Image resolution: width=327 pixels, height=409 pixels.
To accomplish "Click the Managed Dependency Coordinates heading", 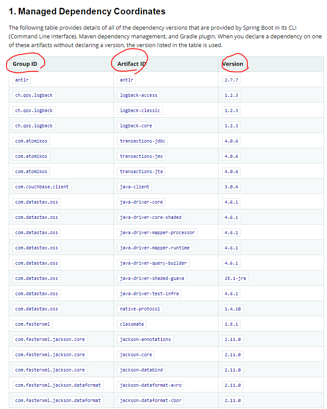I will 87,11.
